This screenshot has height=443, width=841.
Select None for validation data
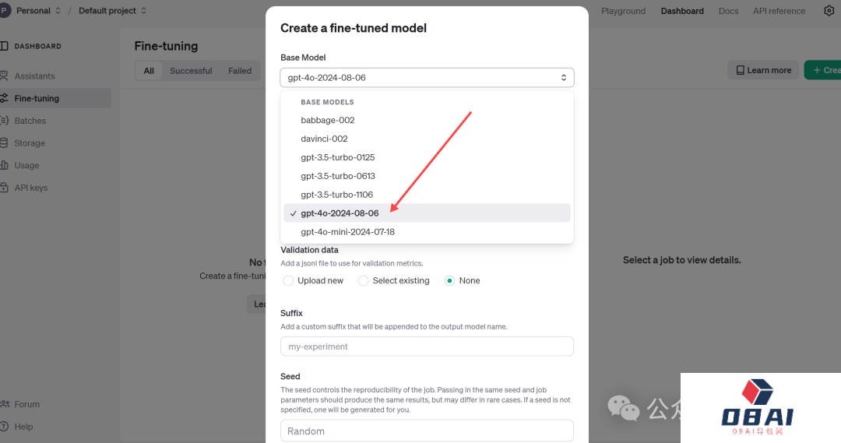[449, 280]
